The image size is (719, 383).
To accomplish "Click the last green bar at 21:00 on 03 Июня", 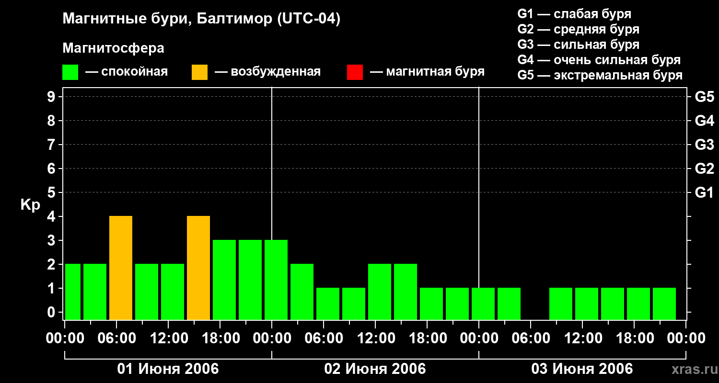I will (664, 304).
